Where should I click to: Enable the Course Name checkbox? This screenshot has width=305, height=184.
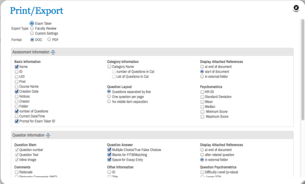coord(17,87)
